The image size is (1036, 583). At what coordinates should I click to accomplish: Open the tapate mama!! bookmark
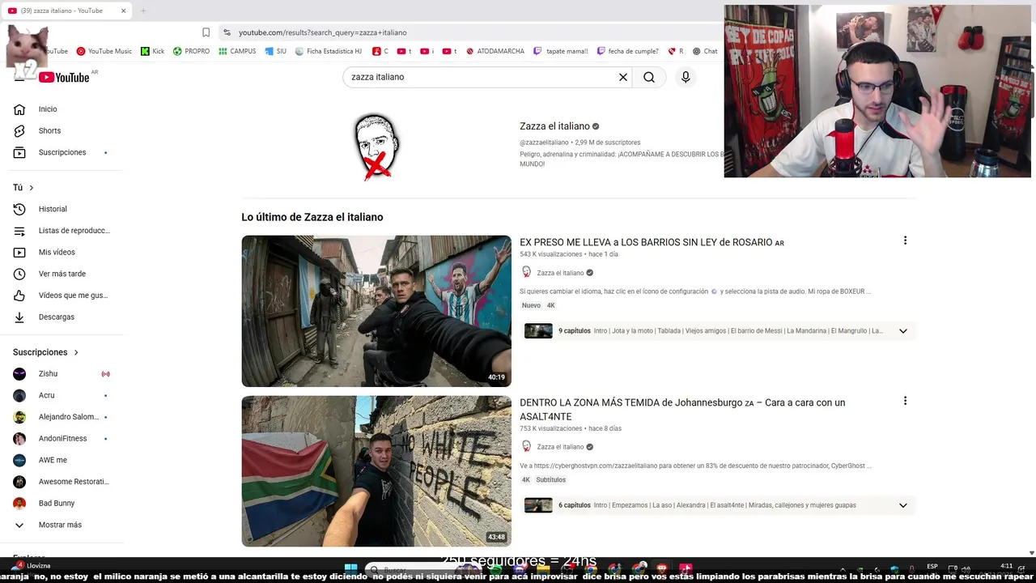pos(560,51)
